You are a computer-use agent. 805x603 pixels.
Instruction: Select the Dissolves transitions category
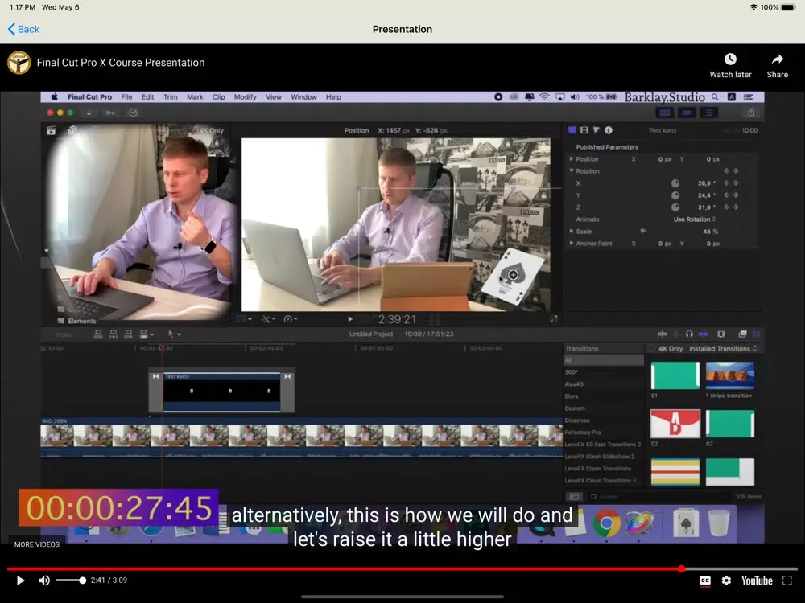577,420
